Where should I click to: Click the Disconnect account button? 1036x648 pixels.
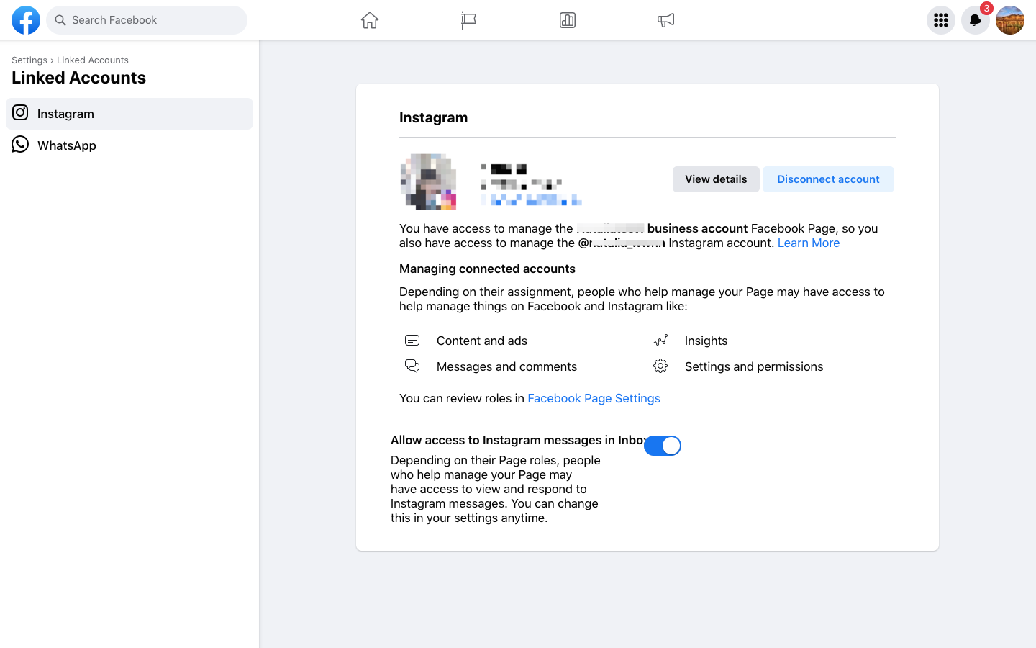tap(828, 179)
